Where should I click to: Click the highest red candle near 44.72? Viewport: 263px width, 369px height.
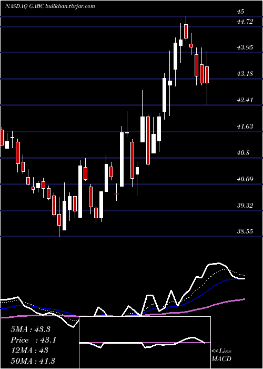(186, 31)
